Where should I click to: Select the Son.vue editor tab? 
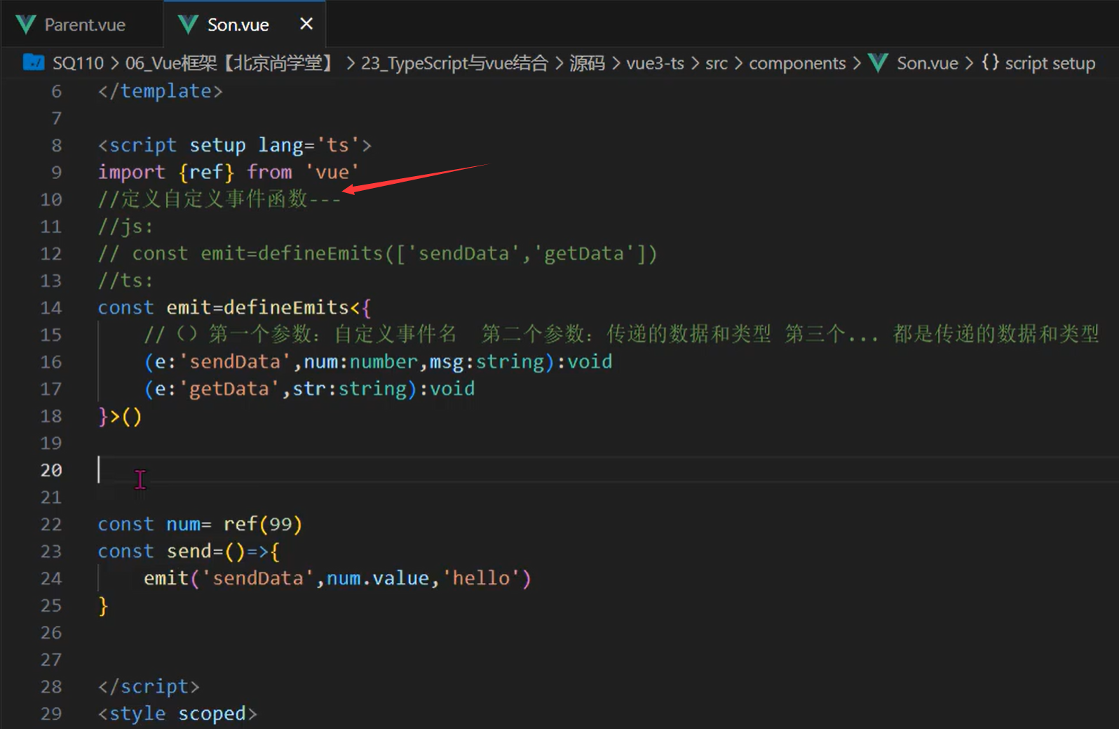coord(245,25)
